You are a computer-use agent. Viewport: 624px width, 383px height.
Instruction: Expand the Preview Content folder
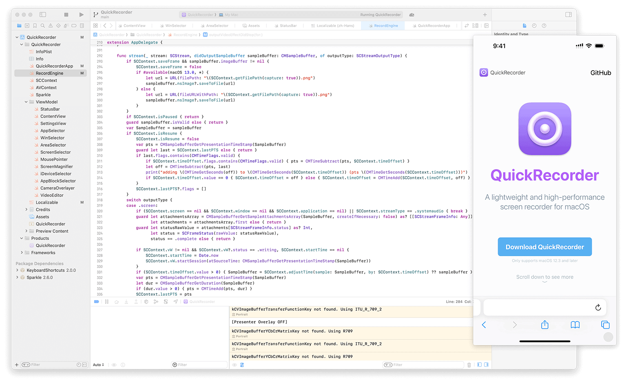coord(27,231)
